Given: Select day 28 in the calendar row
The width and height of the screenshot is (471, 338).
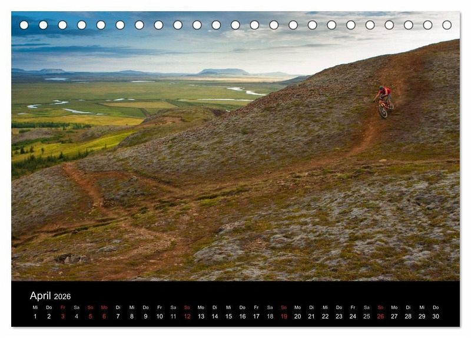Looking at the screenshot, I should 408,316.
